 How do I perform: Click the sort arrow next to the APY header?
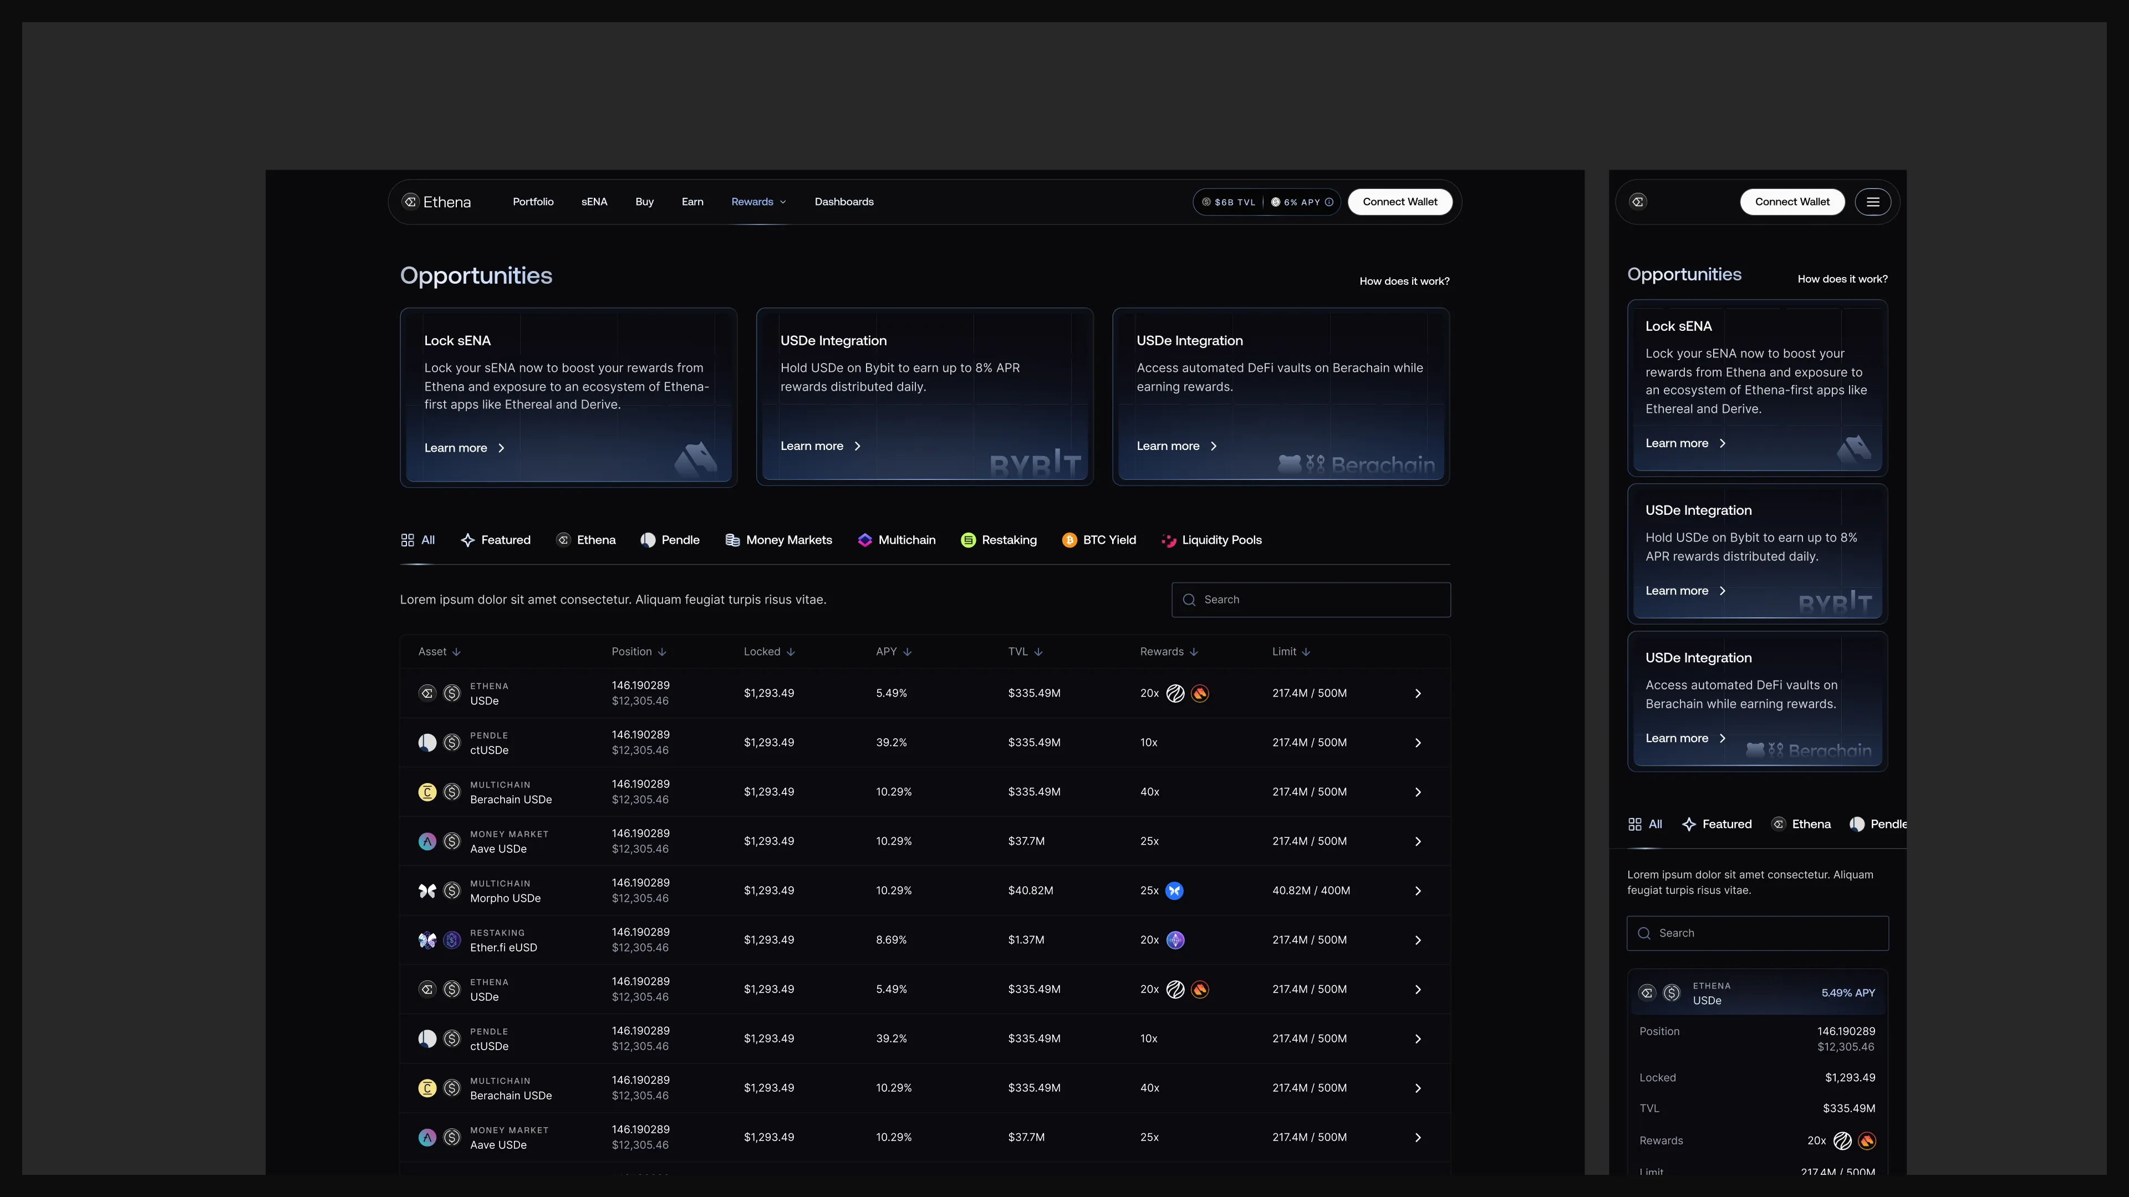point(908,652)
